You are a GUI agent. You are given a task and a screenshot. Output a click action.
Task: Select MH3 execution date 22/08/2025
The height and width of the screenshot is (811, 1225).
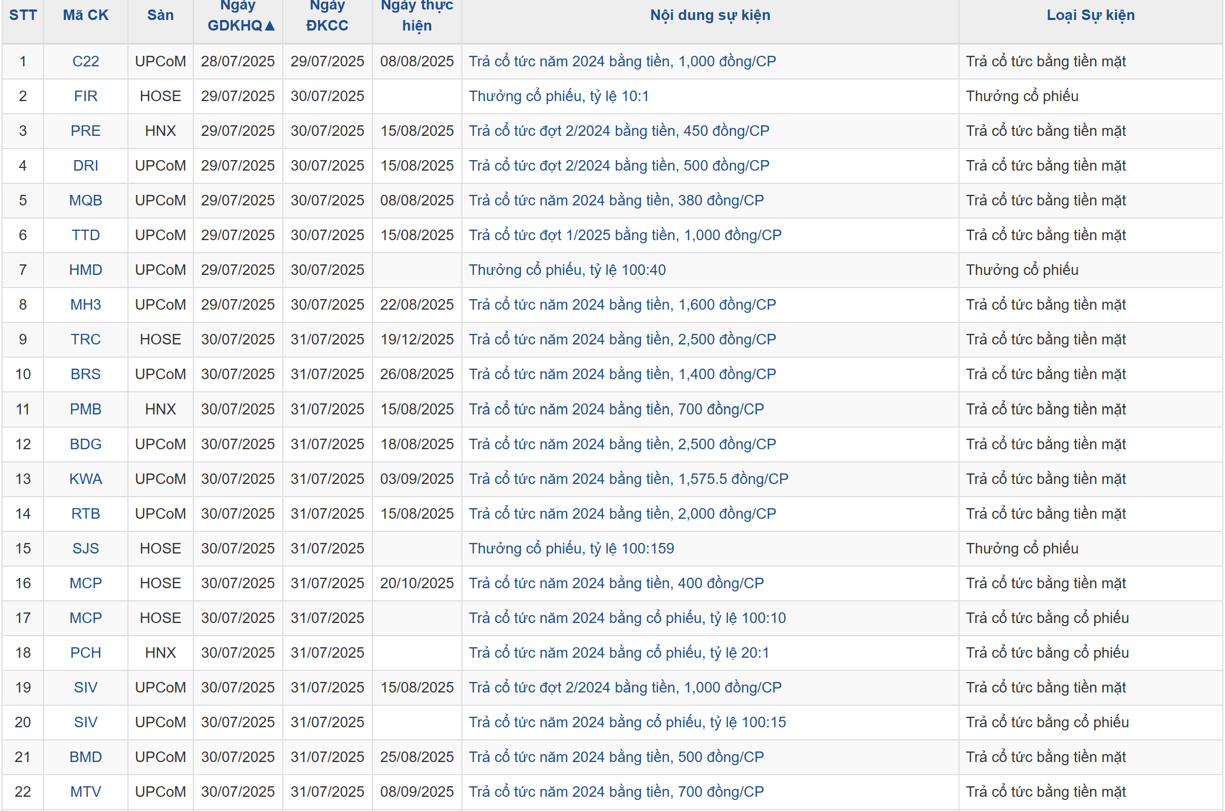417,305
